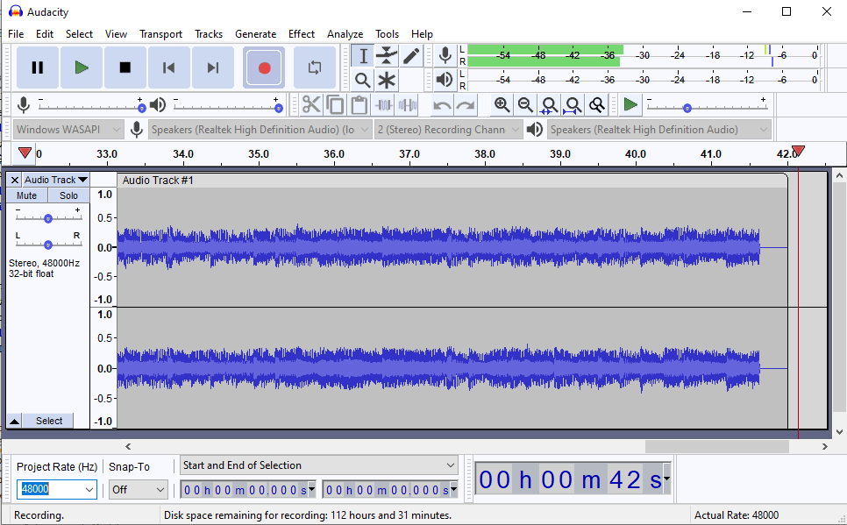The height and width of the screenshot is (525, 847).
Task: Open the Generate menu
Action: pos(255,34)
